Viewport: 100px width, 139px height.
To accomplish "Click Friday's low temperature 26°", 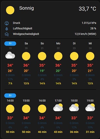I will click(10, 71).
